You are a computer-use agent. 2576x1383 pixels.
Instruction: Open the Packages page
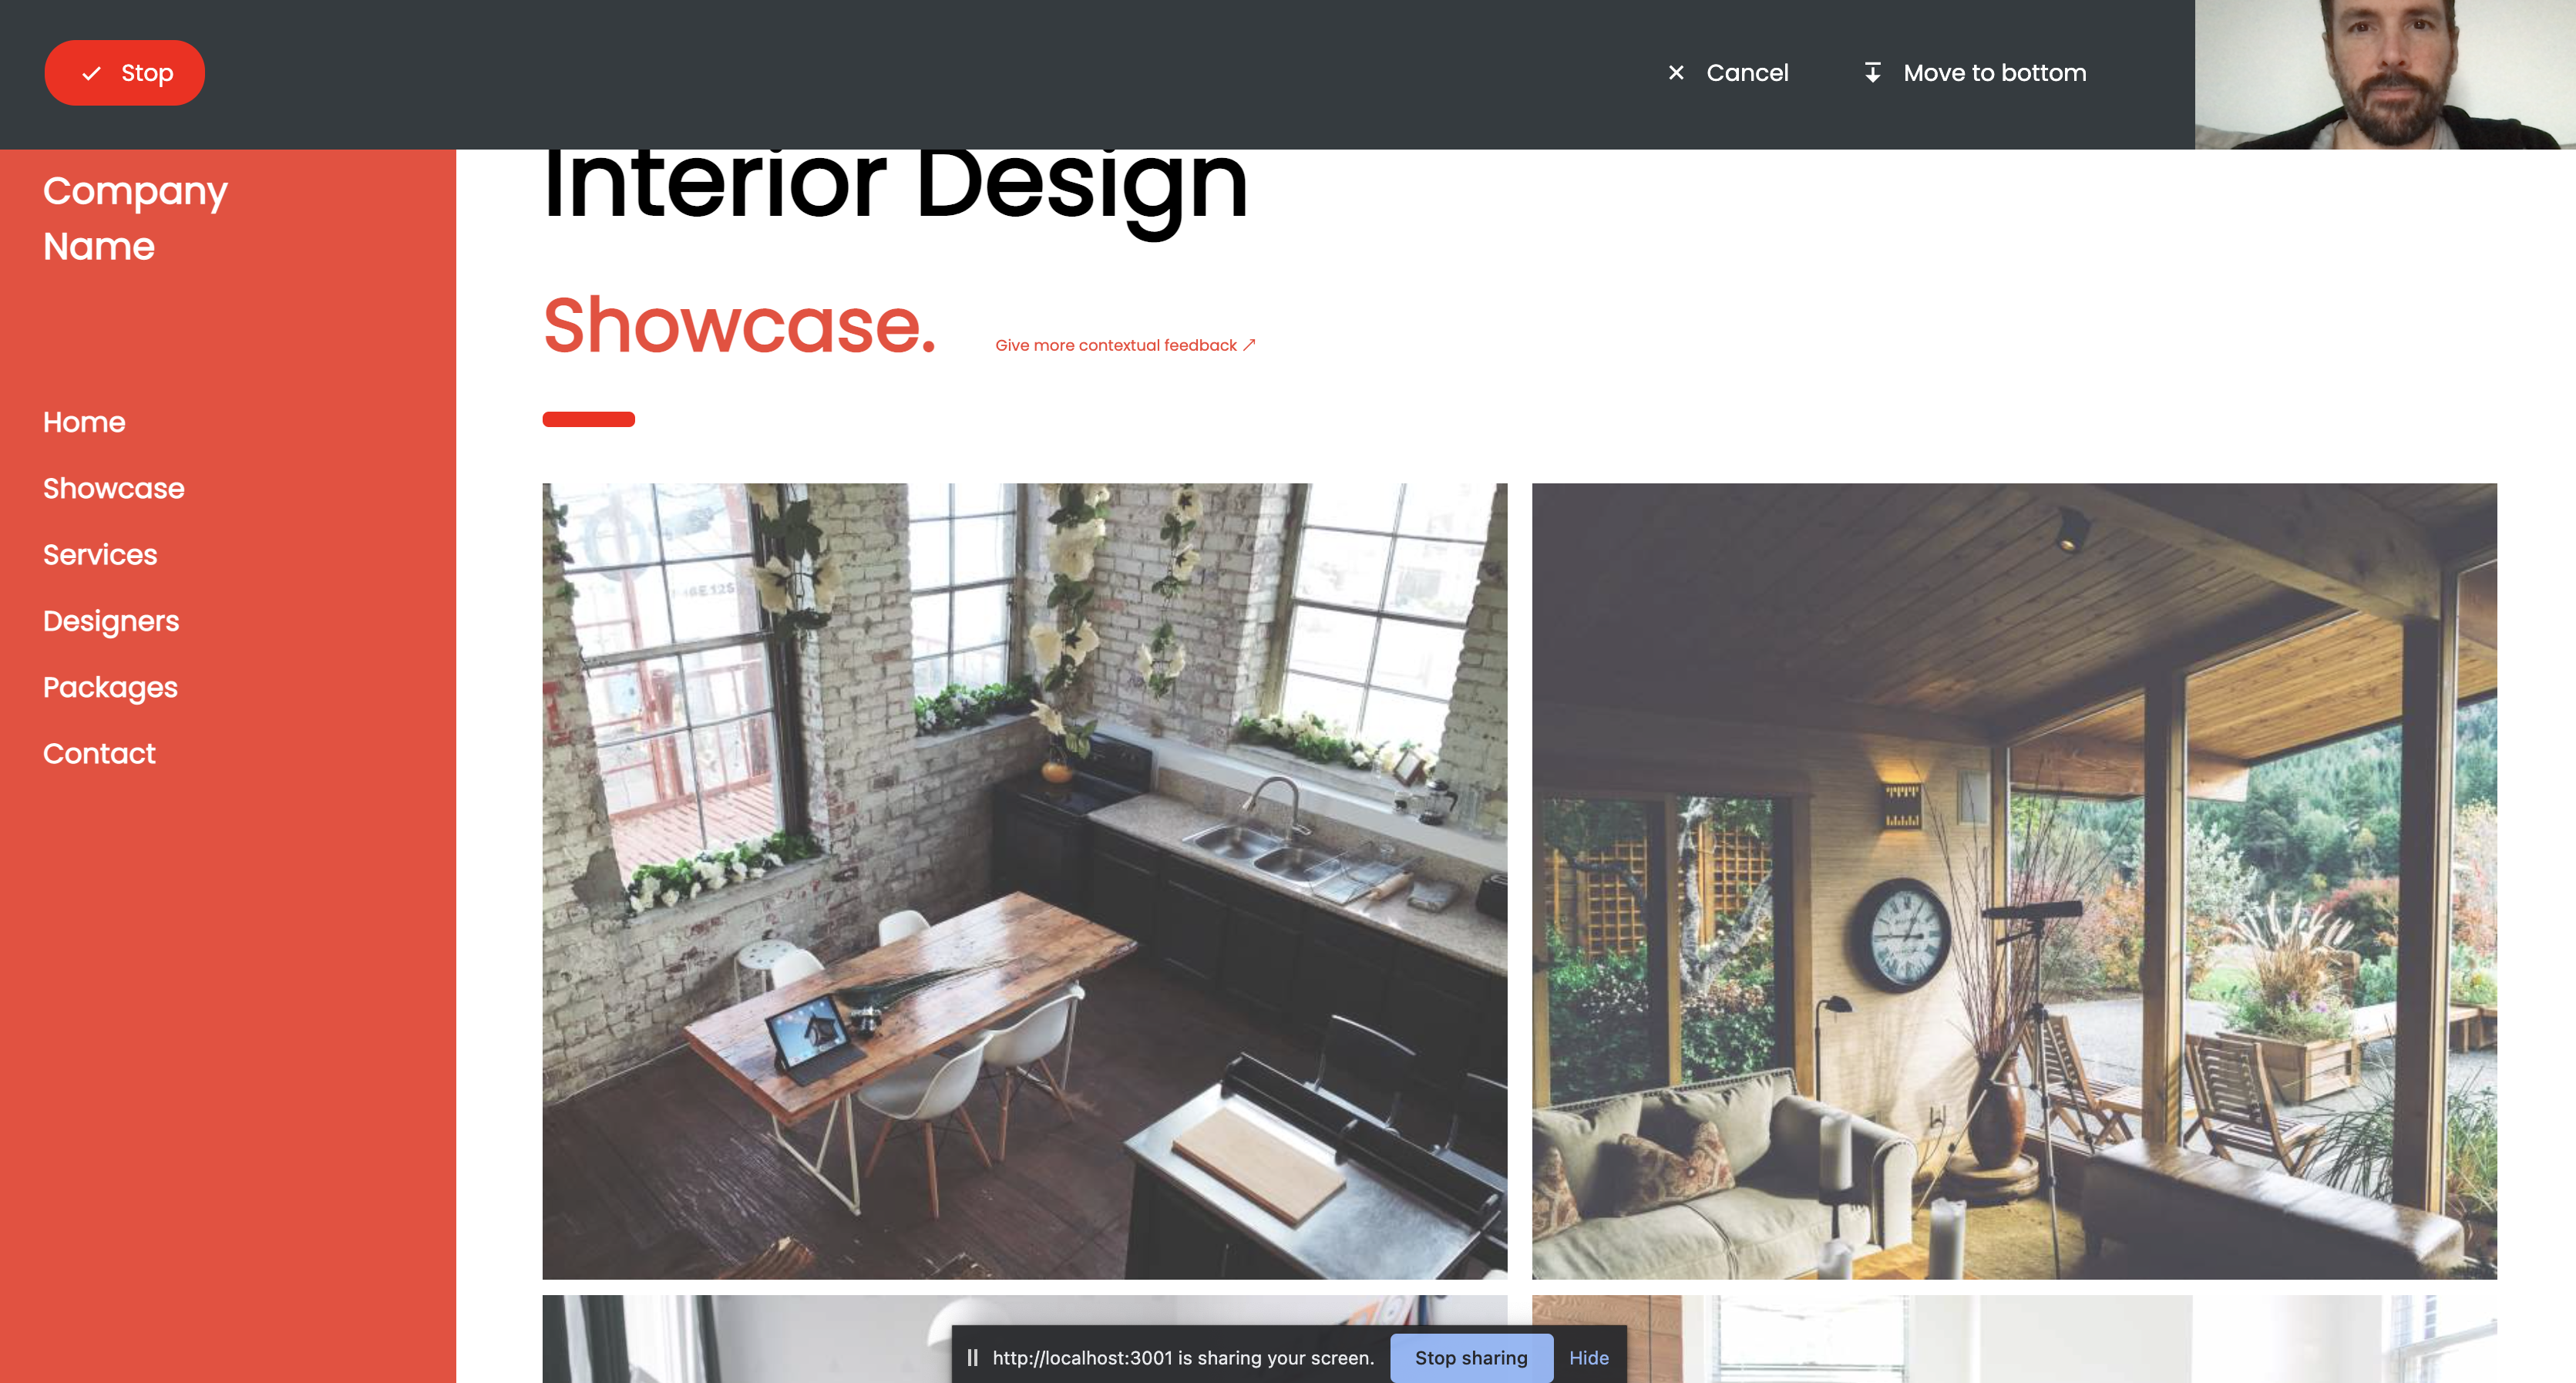pyautogui.click(x=110, y=687)
